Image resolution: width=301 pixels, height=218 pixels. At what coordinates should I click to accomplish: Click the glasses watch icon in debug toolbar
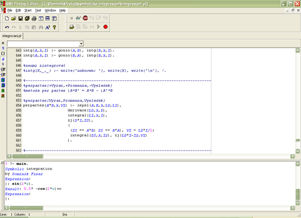click(x=78, y=18)
